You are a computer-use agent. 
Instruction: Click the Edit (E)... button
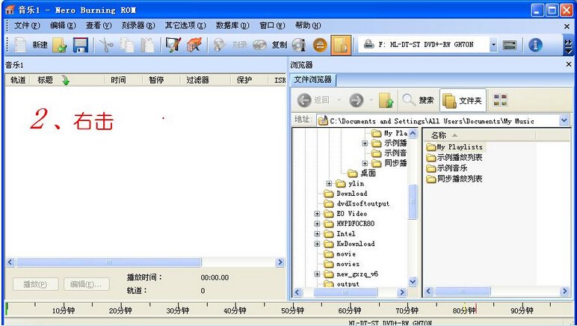click(x=87, y=284)
